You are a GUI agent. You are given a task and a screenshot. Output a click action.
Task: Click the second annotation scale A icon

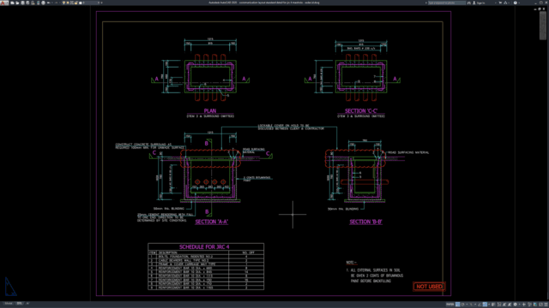510,305
